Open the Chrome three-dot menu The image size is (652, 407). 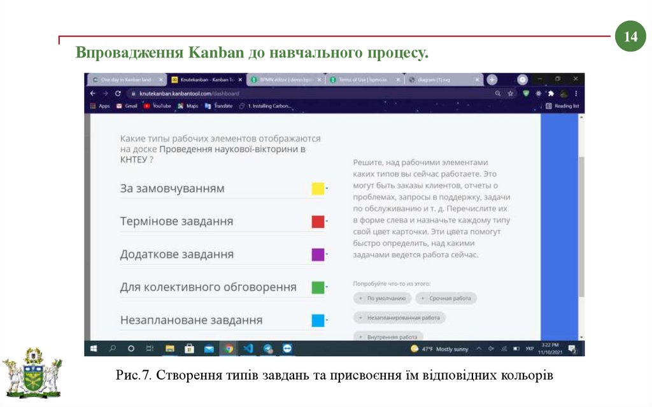coord(576,94)
